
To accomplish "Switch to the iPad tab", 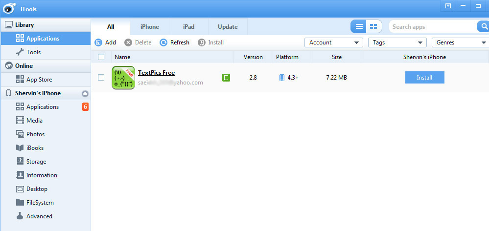I will click(188, 27).
